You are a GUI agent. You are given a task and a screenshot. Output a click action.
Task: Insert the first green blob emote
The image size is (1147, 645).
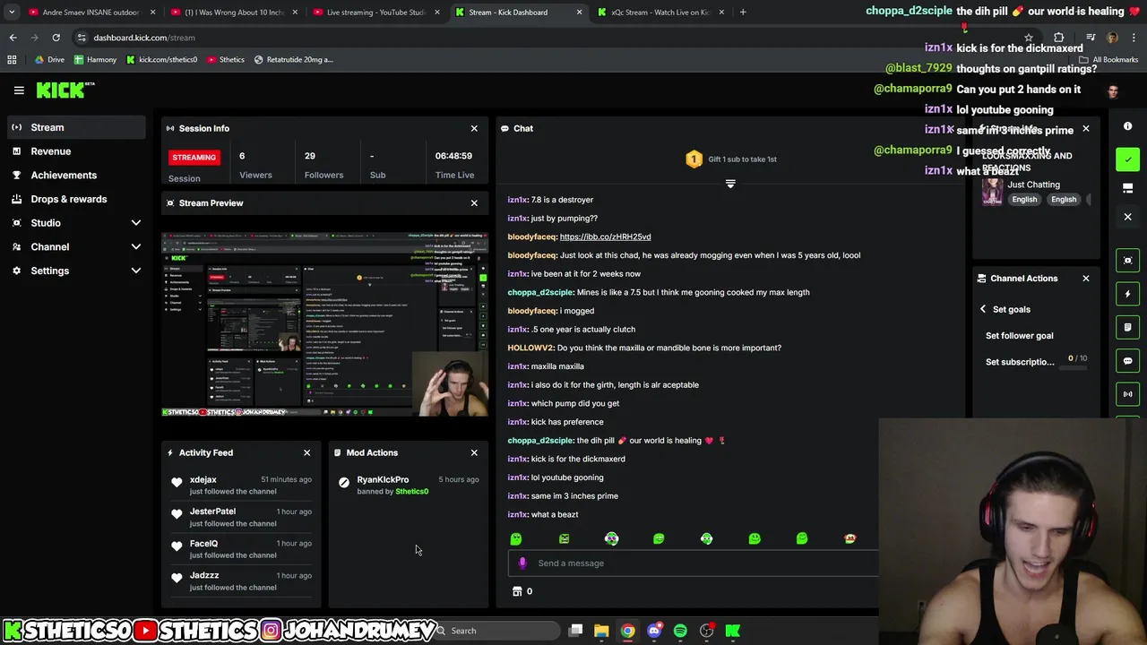point(516,538)
